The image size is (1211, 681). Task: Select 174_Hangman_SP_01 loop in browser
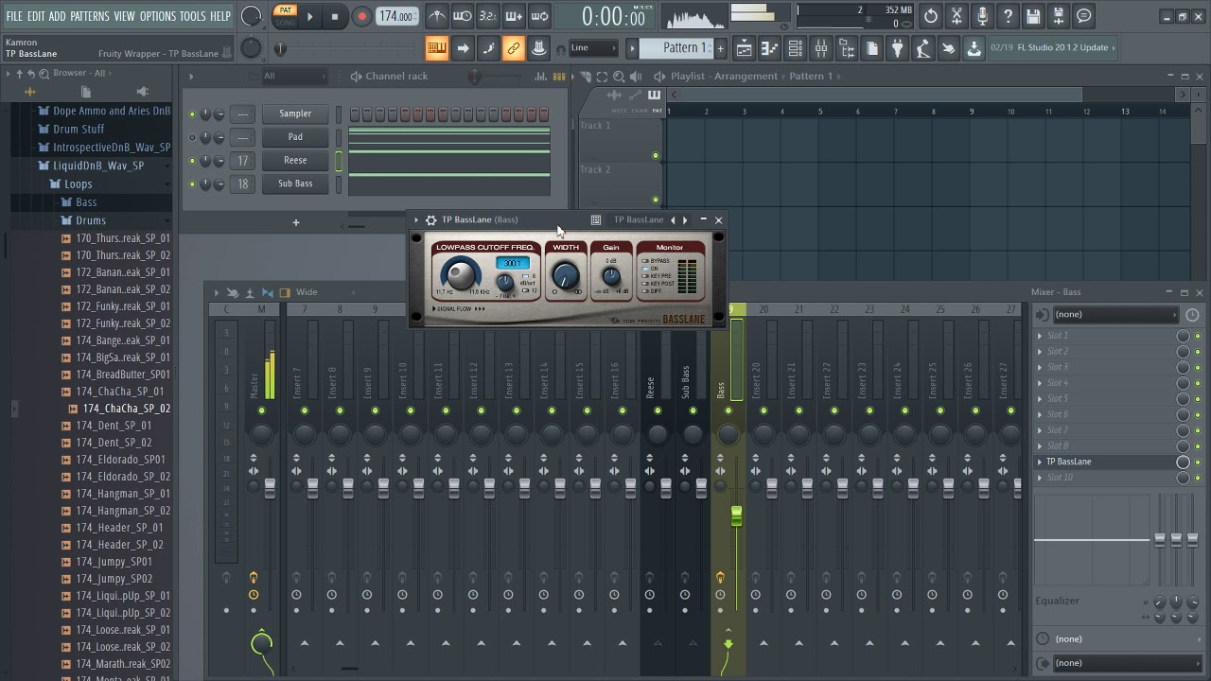pyautogui.click(x=123, y=494)
